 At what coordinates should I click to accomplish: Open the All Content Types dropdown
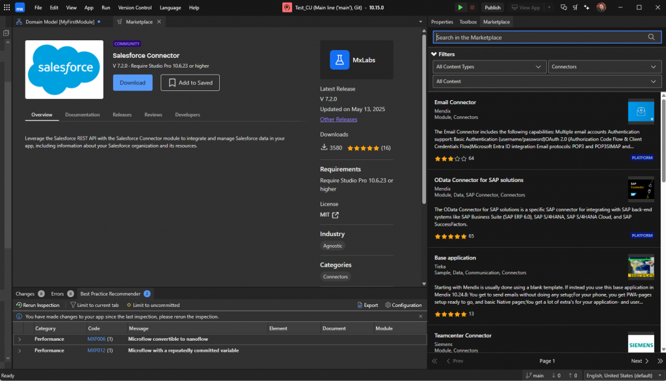[489, 67]
